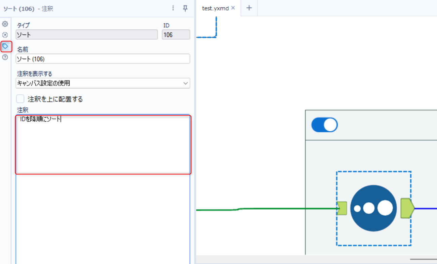Toggle the container enable switch on canvas

pos(324,125)
